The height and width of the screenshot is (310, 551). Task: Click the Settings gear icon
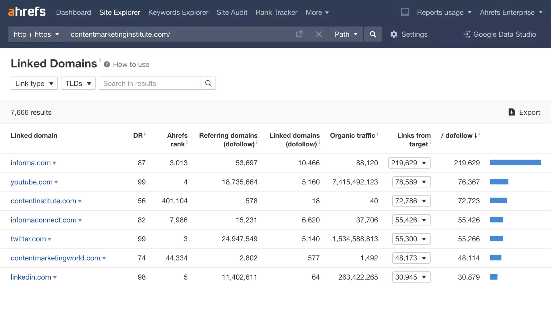394,34
